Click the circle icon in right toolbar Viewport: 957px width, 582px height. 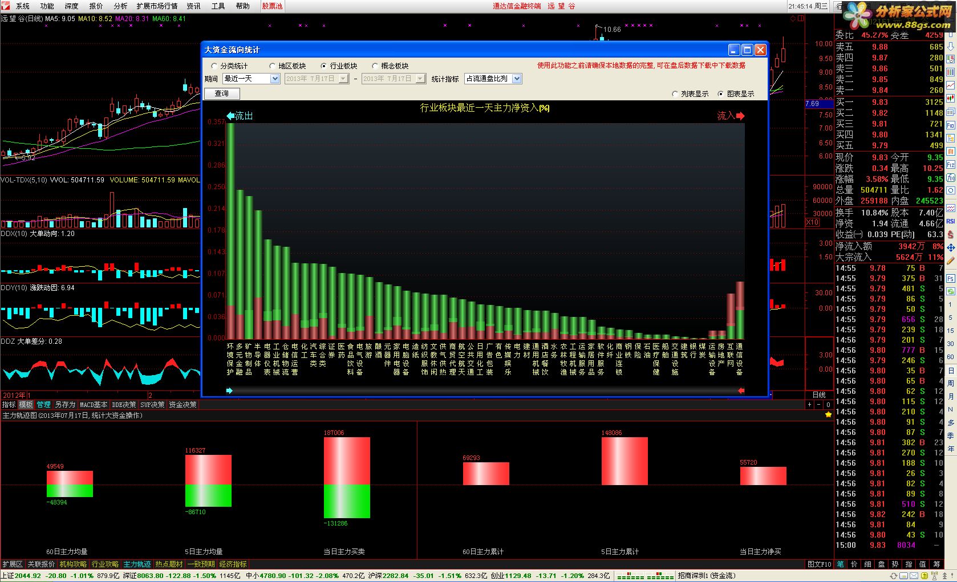(x=951, y=191)
